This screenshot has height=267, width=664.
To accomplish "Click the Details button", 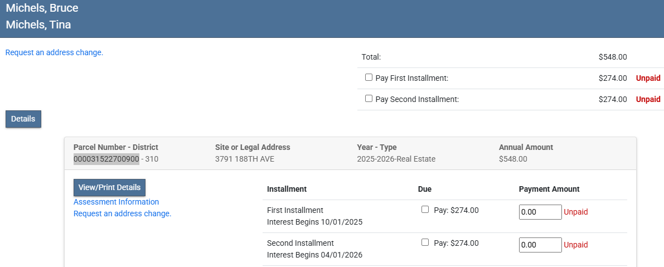I will pyautogui.click(x=23, y=119).
